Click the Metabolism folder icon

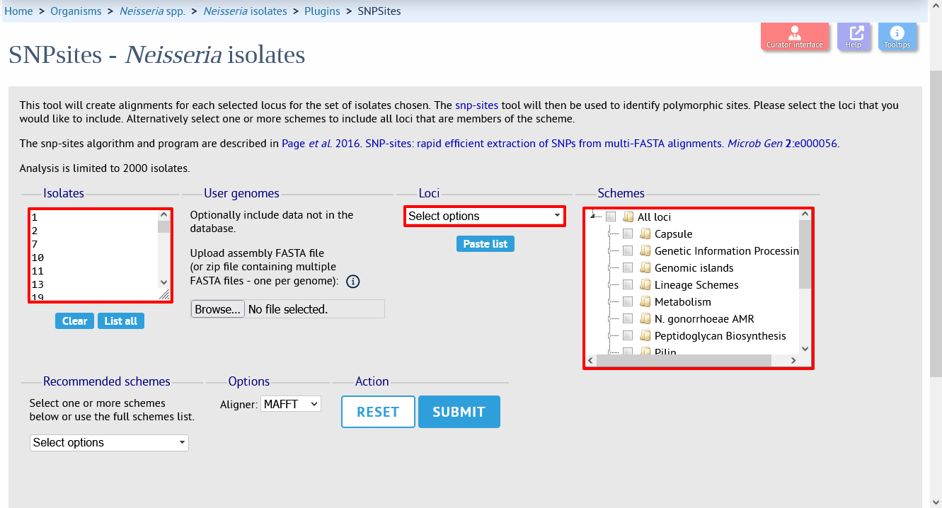tap(645, 301)
